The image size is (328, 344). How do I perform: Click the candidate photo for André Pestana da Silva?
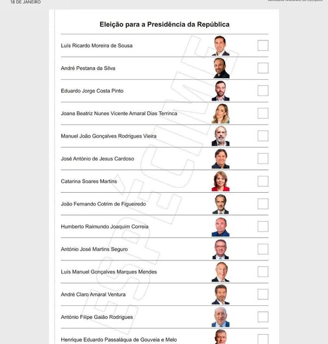pos(221,68)
